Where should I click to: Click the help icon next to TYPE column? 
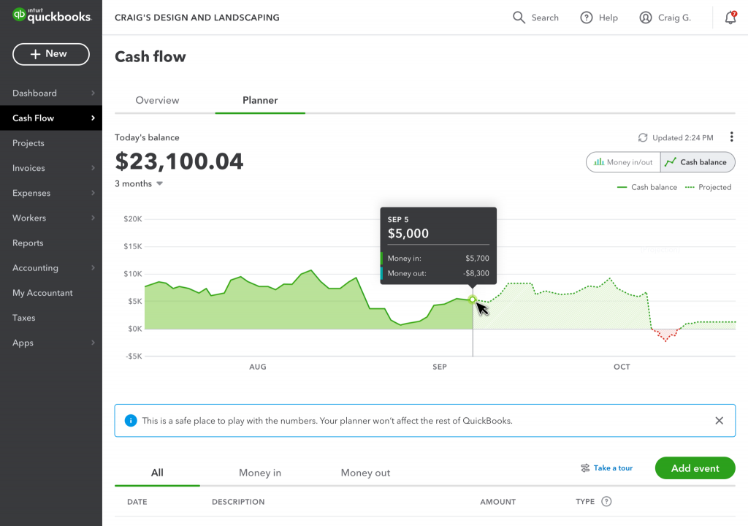606,501
